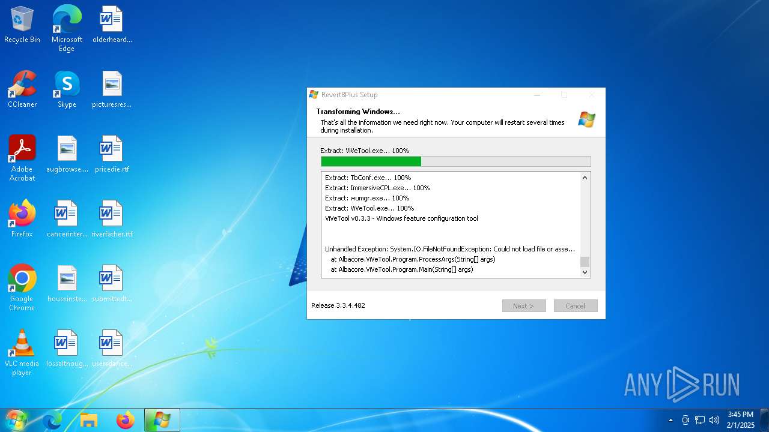
Task: Click the network icon in system tray
Action: click(700, 420)
